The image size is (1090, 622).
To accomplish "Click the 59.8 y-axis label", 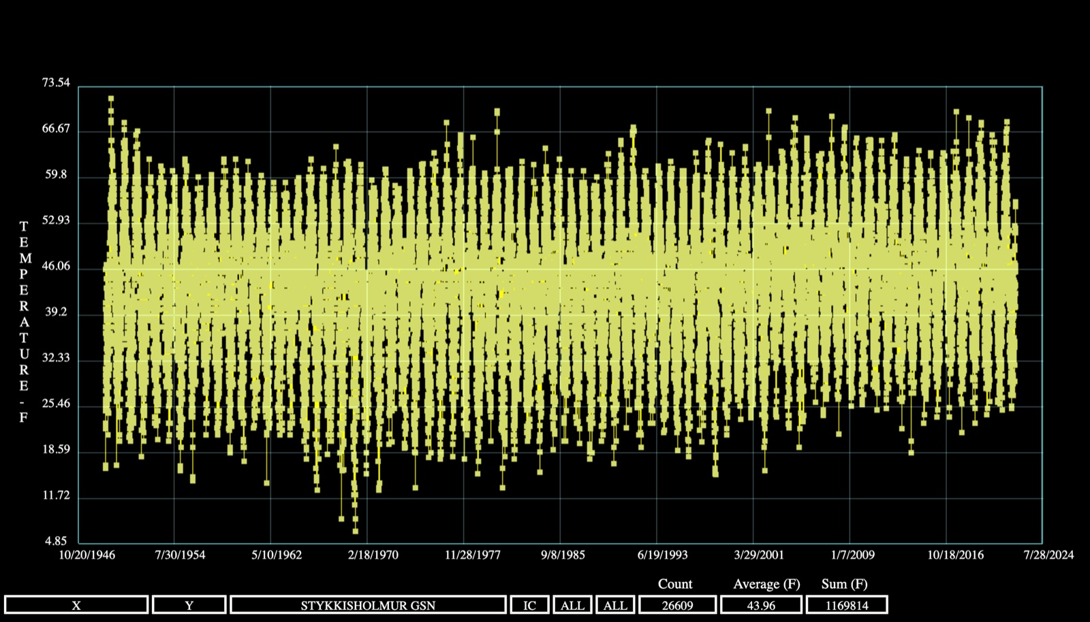I will tap(57, 175).
